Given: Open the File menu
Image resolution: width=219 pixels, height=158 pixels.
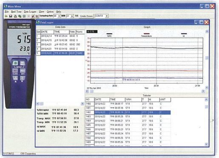Looking at the screenshot, I should click(x=7, y=11).
